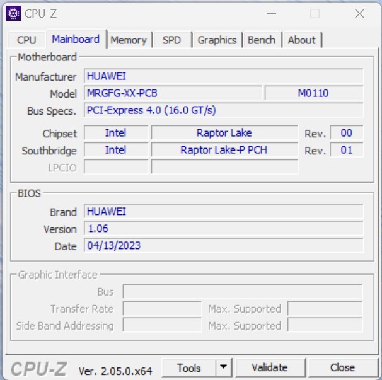Click the Southbridge label

click(49, 151)
